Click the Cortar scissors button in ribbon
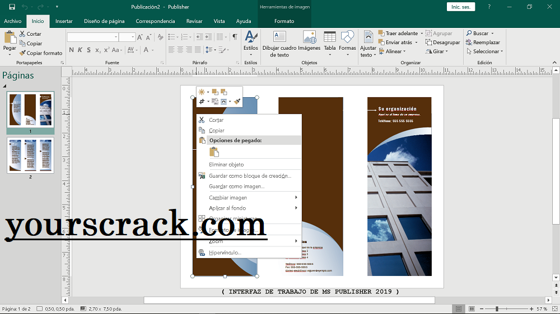 (x=30, y=34)
